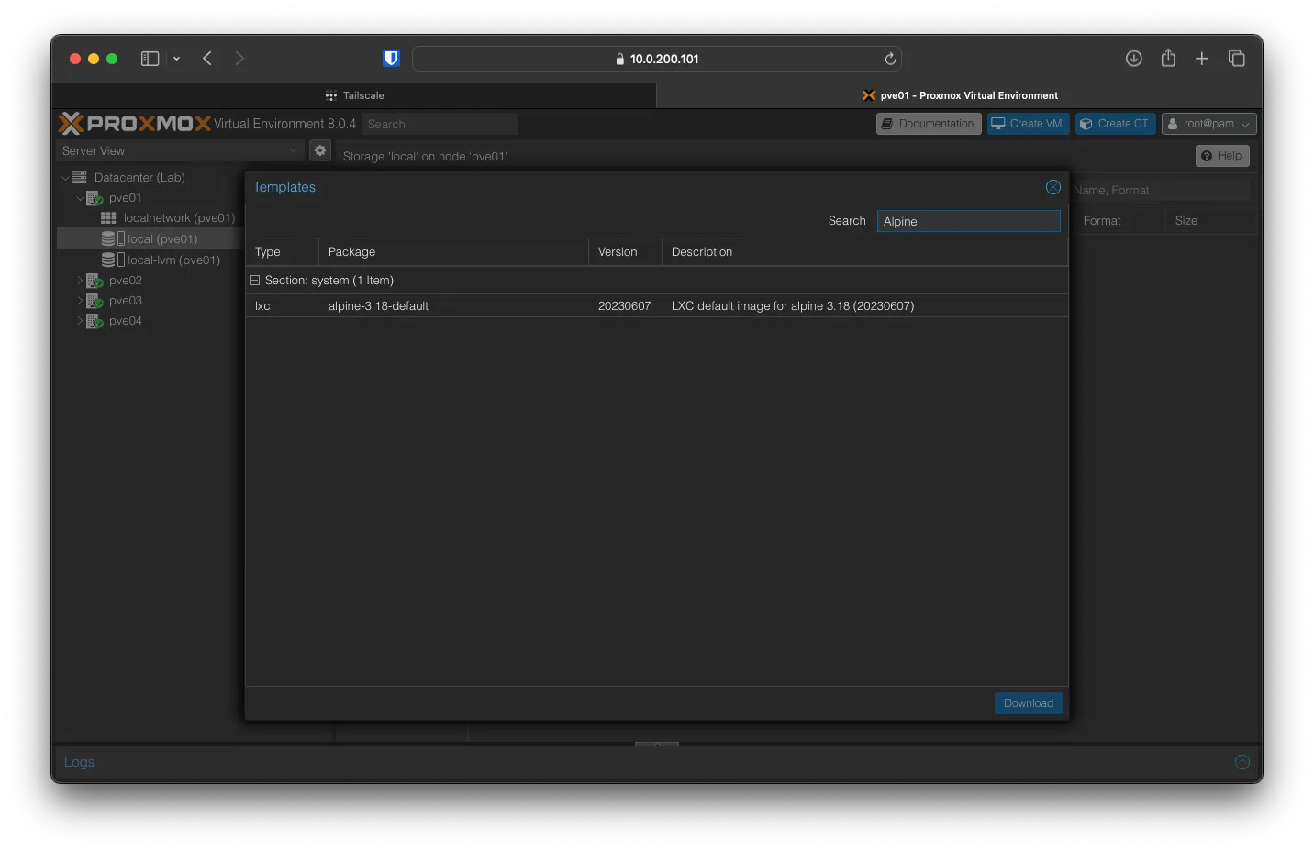Open the Documentation button
This screenshot has width=1314, height=851.
pos(929,124)
